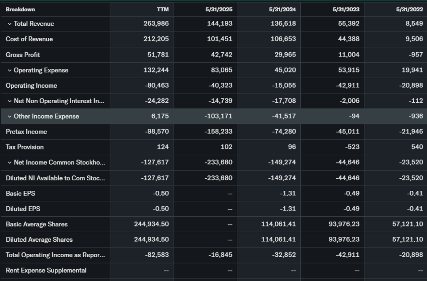Expand the Other Income Expense row
427x281 pixels.
[x=10, y=116]
